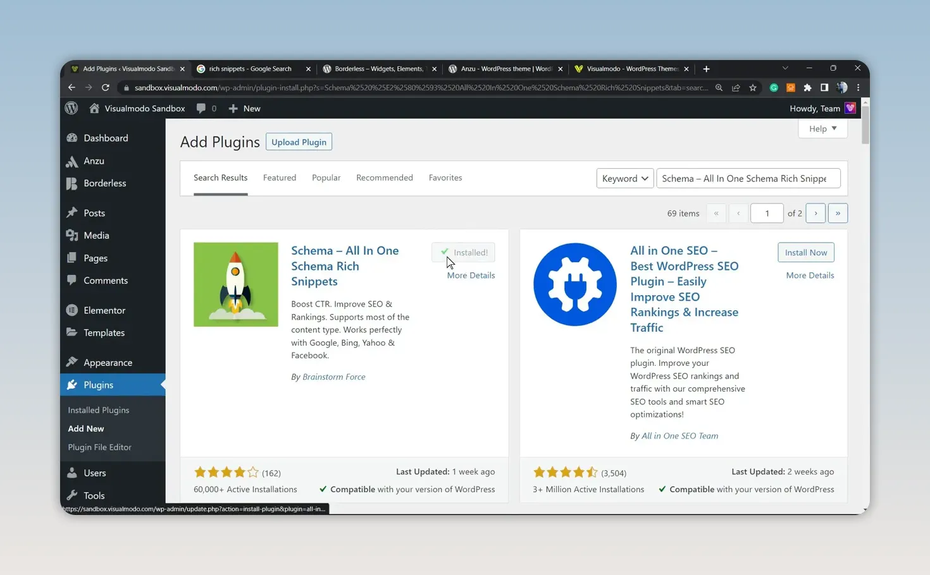Click the browser address bar URL
Viewport: 930px width, 575px height.
421,88
